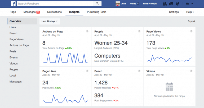Screen dimensions: 204x108
Task: Open Local in the sidebar
Action: (13, 76)
